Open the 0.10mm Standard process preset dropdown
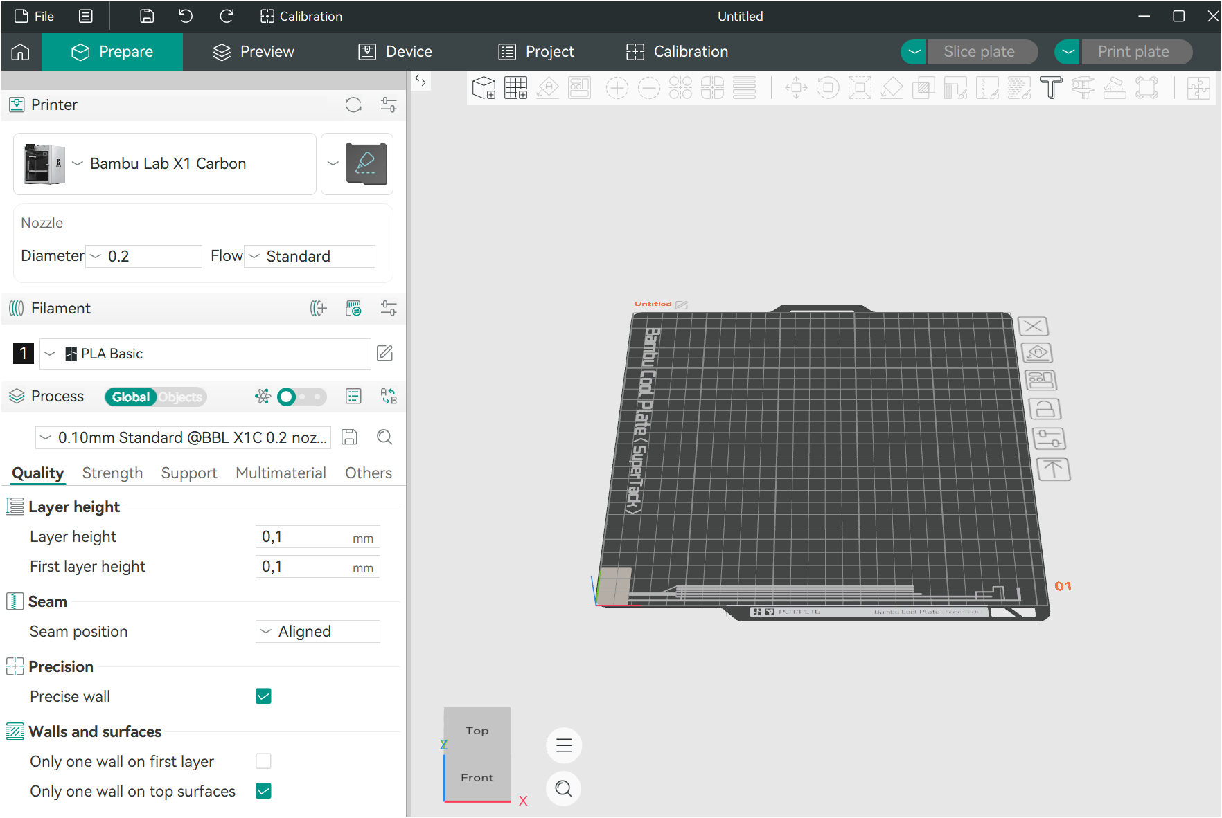Viewport: 1222px width, 818px height. pyautogui.click(x=183, y=437)
